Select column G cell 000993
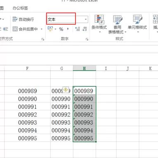The height and width of the screenshot is (158, 158). pyautogui.click(x=62, y=122)
